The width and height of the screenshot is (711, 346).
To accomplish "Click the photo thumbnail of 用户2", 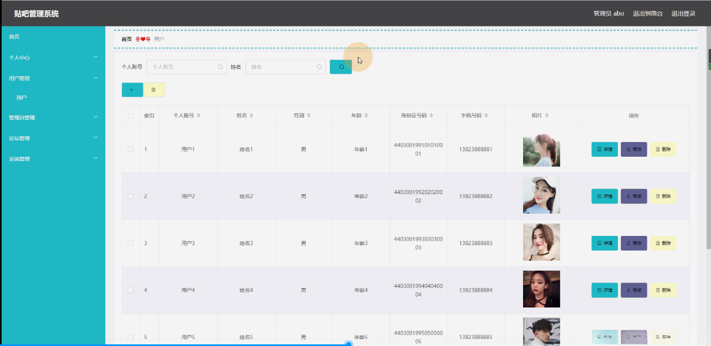I will tap(541, 196).
